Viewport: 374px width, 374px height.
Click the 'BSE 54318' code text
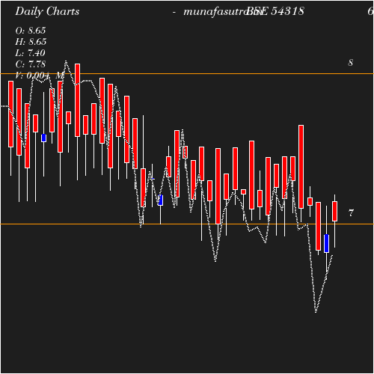pyautogui.click(x=275, y=11)
